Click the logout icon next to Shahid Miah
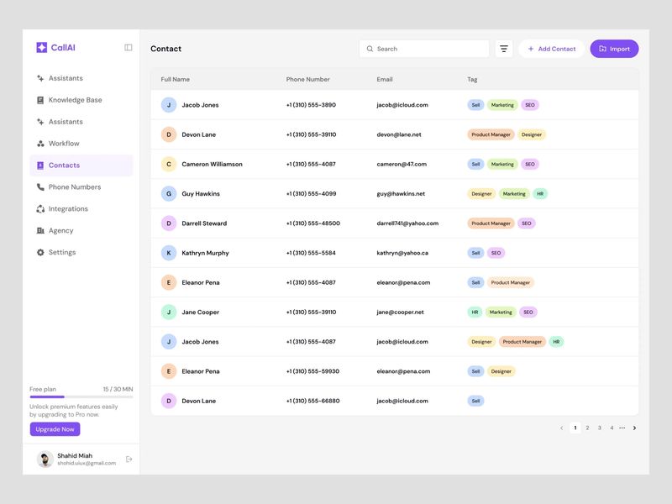This screenshot has height=504, width=672. 129,459
